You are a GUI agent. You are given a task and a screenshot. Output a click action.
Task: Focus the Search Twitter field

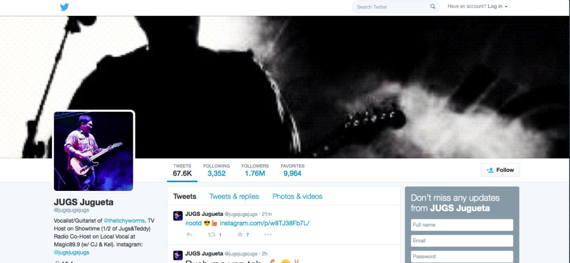point(396,7)
